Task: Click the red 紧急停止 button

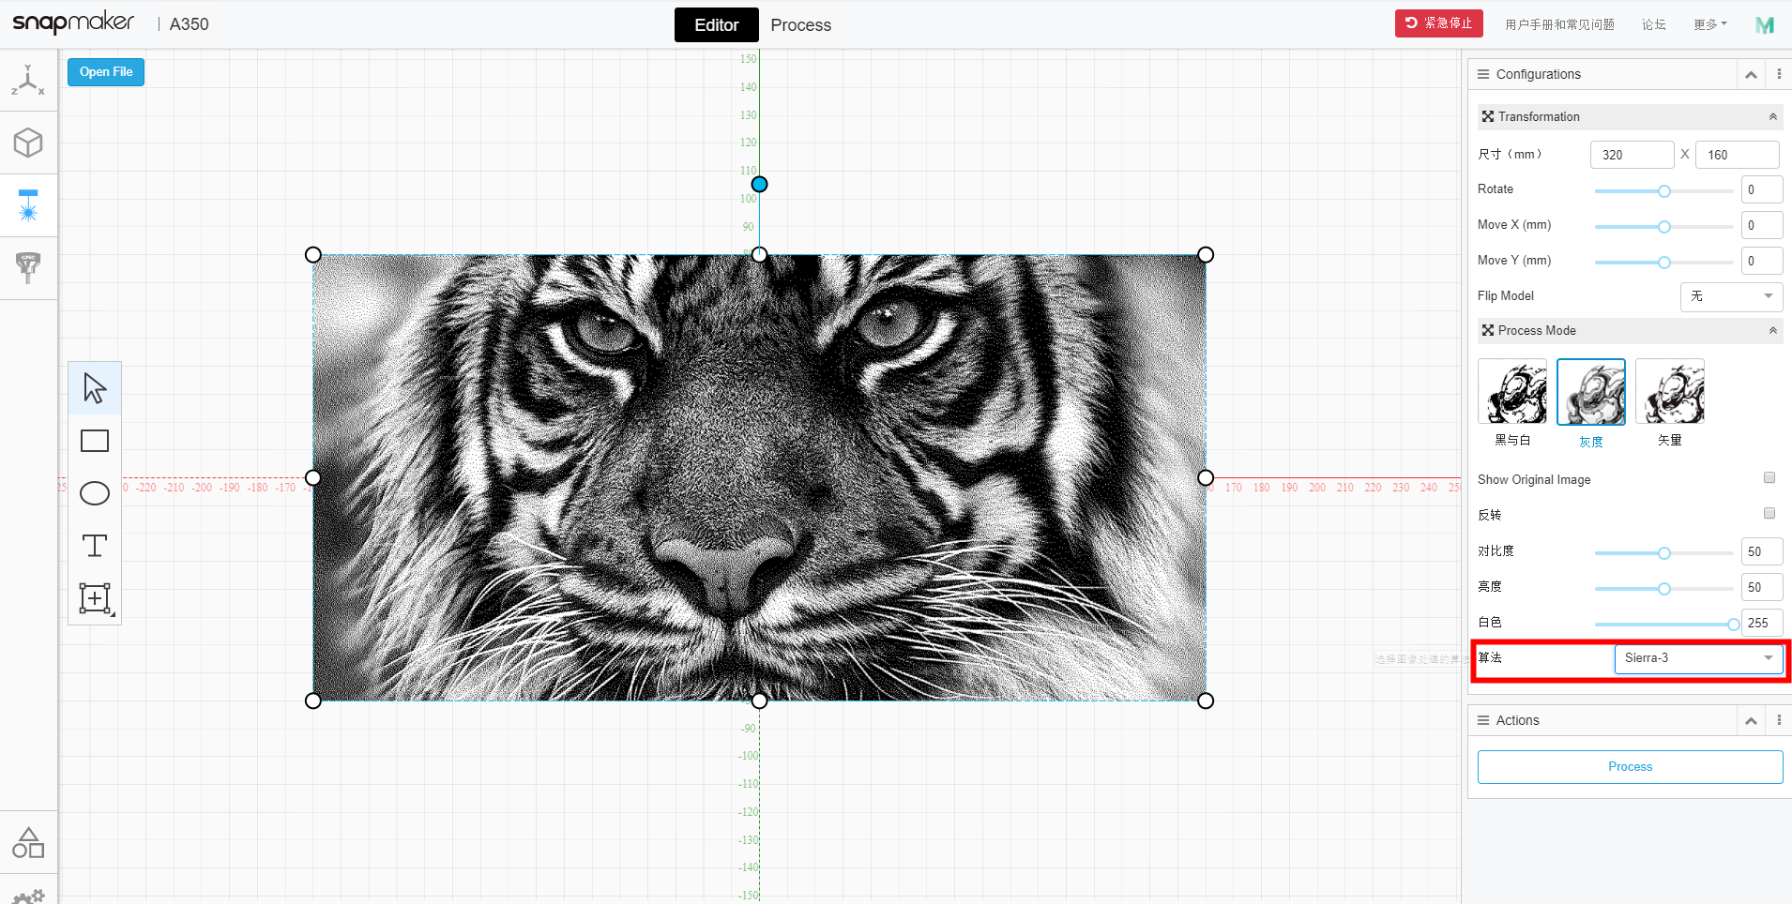Action: point(1439,23)
